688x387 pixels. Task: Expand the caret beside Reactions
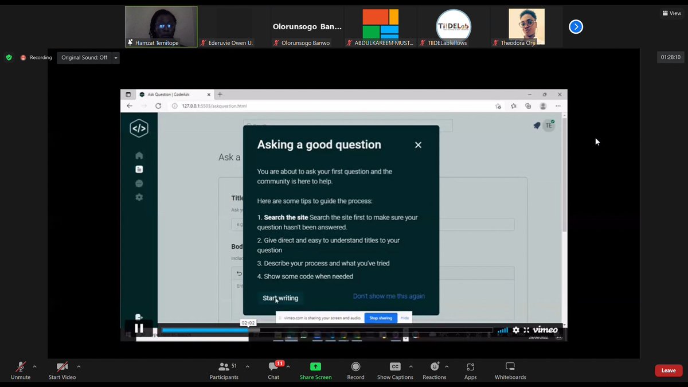(447, 366)
